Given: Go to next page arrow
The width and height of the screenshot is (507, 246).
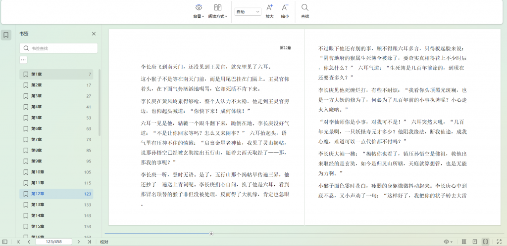Looking at the screenshot, I should point(79,242).
